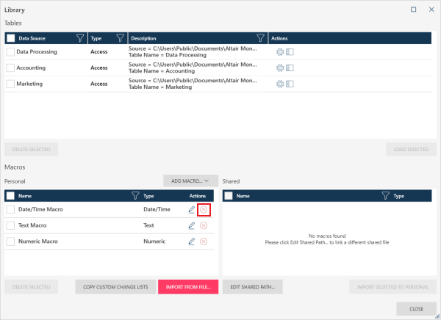Open the Description column filter
Image resolution: width=441 pixels, height=320 pixels.
click(260, 37)
